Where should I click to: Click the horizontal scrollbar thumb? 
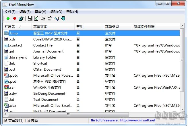point(68,114)
